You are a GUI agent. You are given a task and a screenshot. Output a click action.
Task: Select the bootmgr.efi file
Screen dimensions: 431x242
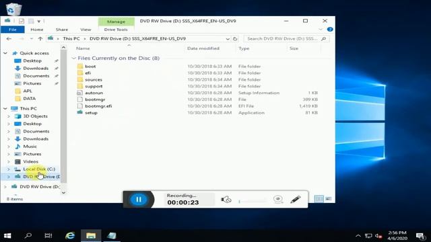[98, 106]
